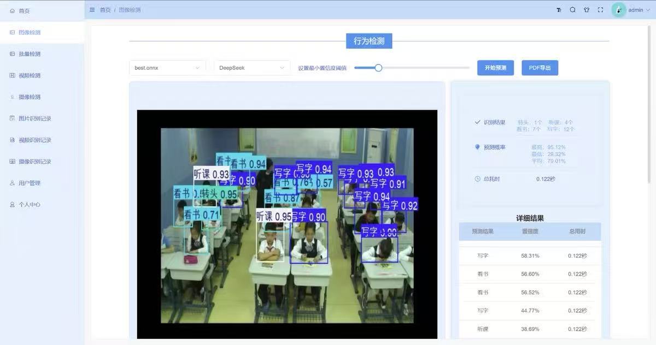Click the 44.77% confidence cell
This screenshot has width=656, height=345.
530,311
